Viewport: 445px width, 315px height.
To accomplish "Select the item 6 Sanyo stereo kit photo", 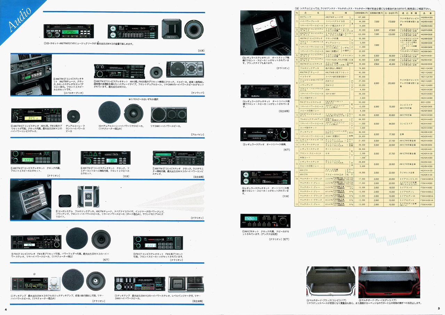I will pyautogui.click(x=105, y=158).
